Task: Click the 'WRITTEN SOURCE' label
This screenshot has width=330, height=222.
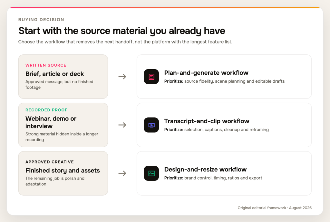Action: 46,65
